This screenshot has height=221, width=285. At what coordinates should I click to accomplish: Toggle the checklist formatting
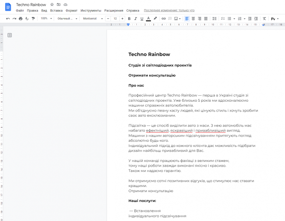click(x=223, y=19)
